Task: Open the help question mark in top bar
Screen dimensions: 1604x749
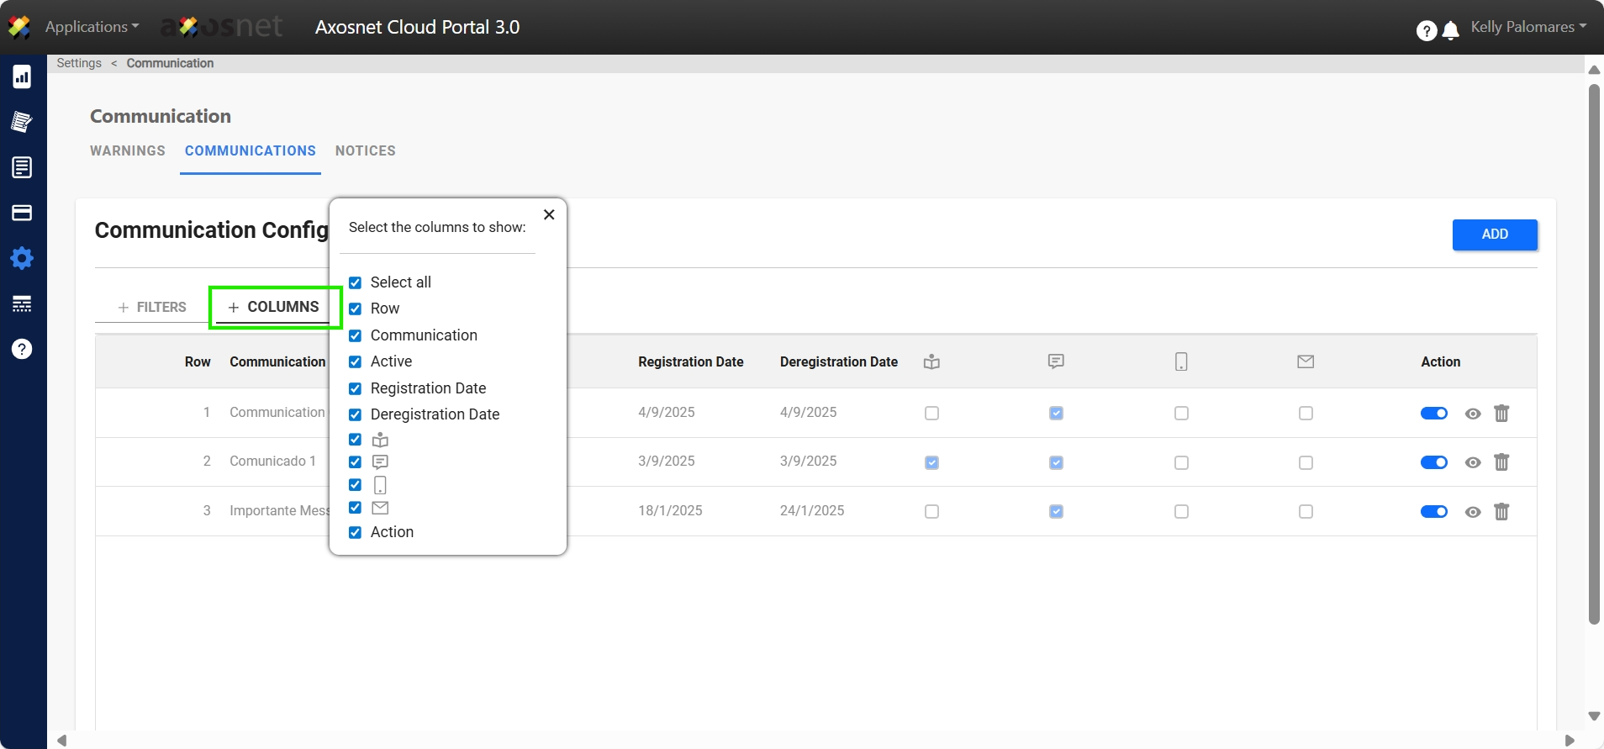Action: (x=1426, y=31)
